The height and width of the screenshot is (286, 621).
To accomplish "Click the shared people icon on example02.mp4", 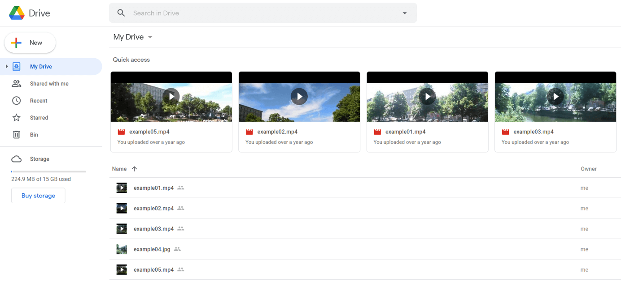I will point(180,208).
